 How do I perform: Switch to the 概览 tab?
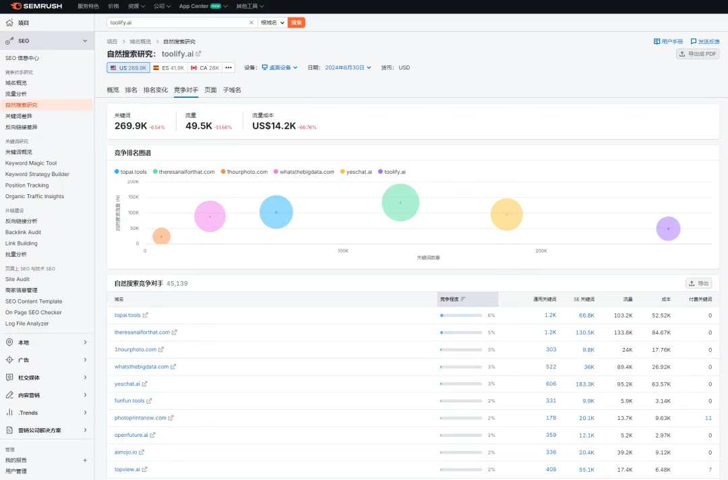coord(113,90)
